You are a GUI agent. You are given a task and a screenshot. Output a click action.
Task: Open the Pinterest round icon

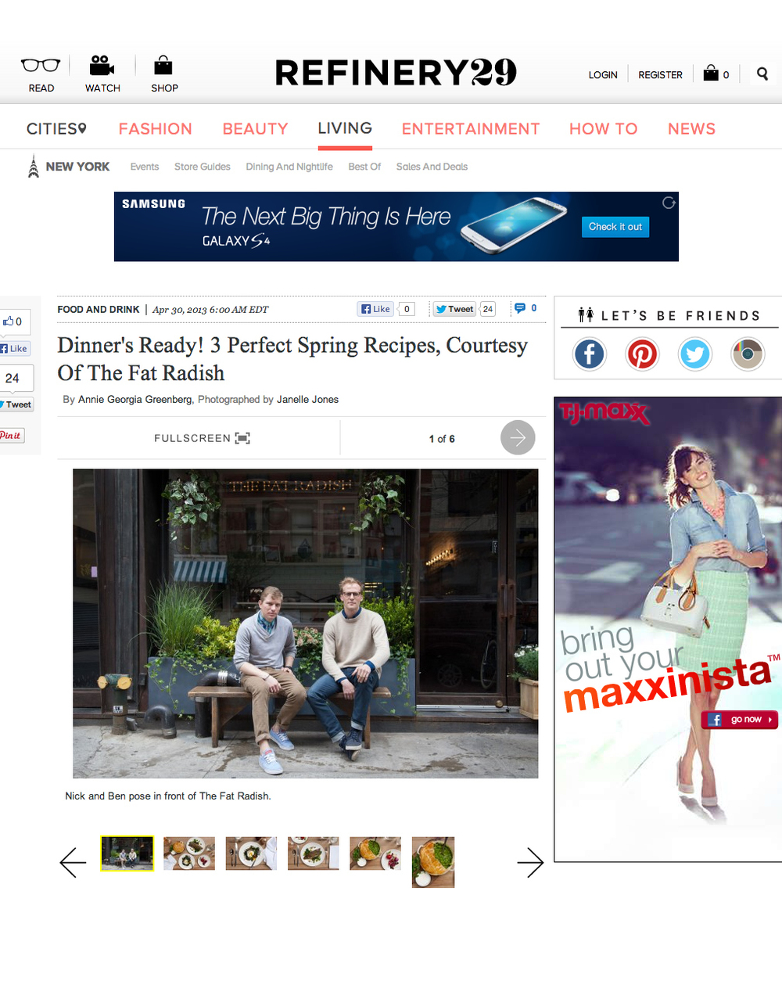642,354
